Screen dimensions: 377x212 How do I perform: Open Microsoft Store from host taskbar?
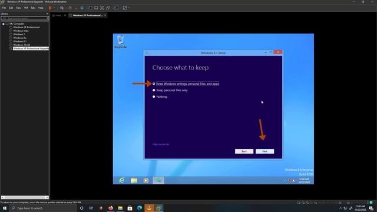click(x=130, y=208)
